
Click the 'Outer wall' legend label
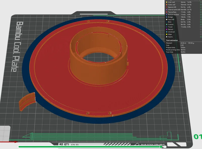point(172,5)
